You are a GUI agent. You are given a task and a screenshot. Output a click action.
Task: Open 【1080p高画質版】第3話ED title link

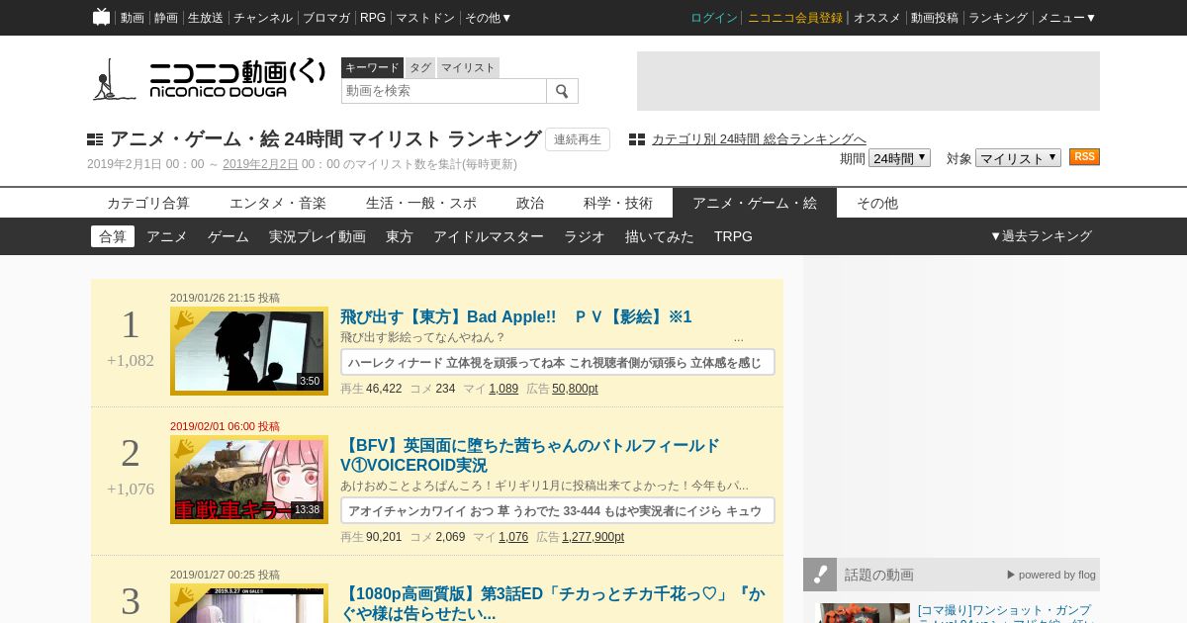pos(554,603)
